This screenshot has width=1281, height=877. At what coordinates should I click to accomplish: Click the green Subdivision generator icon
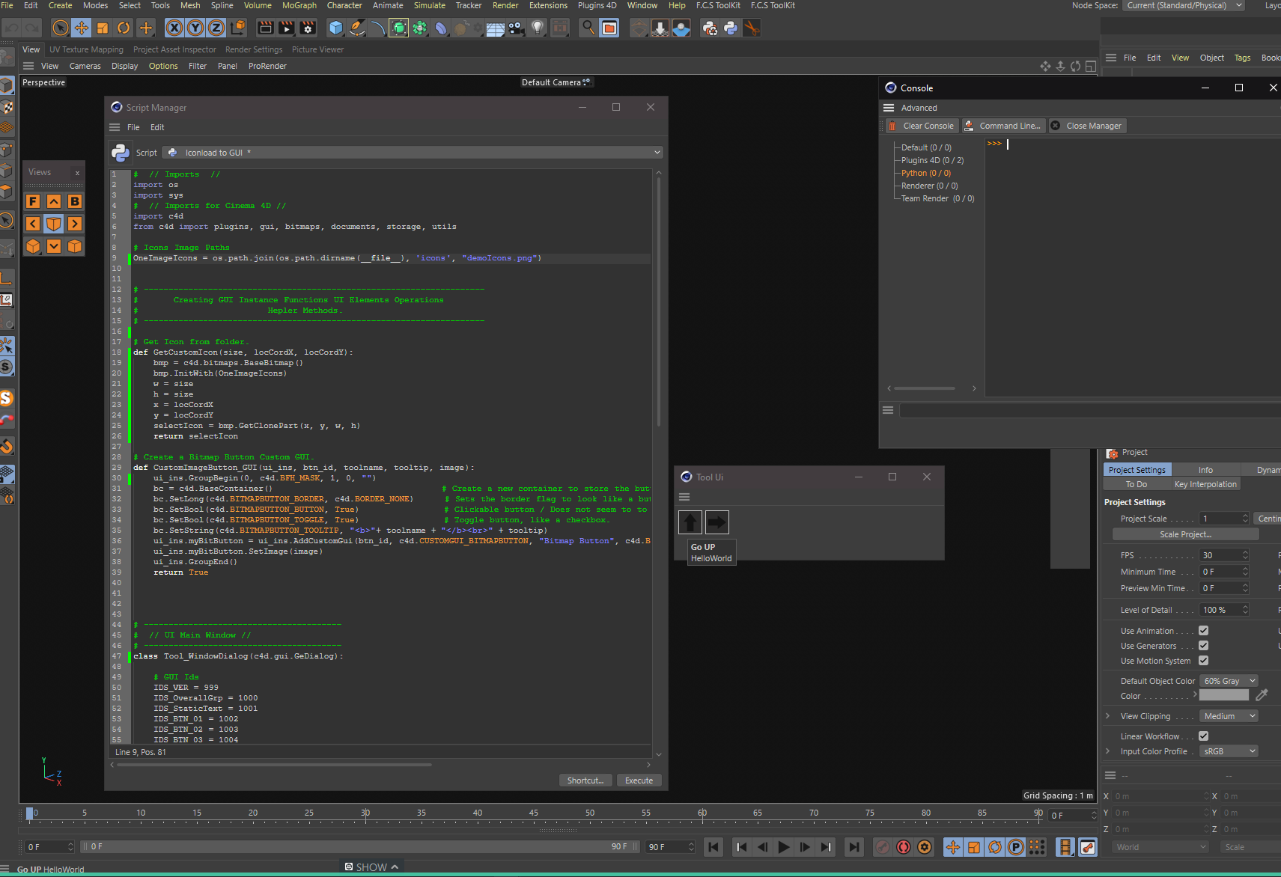(x=399, y=28)
